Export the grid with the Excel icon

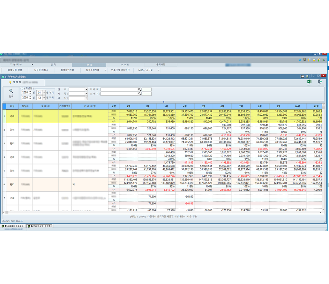tap(309, 82)
